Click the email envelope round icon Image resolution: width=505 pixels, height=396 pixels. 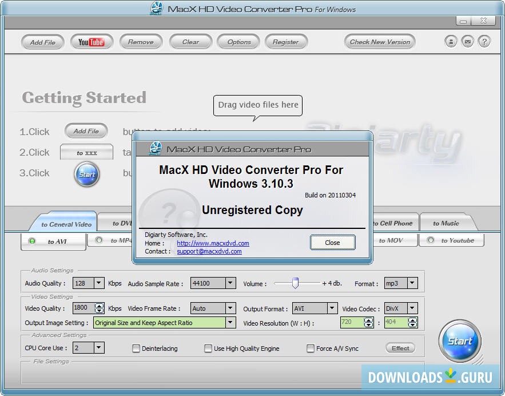coord(467,42)
